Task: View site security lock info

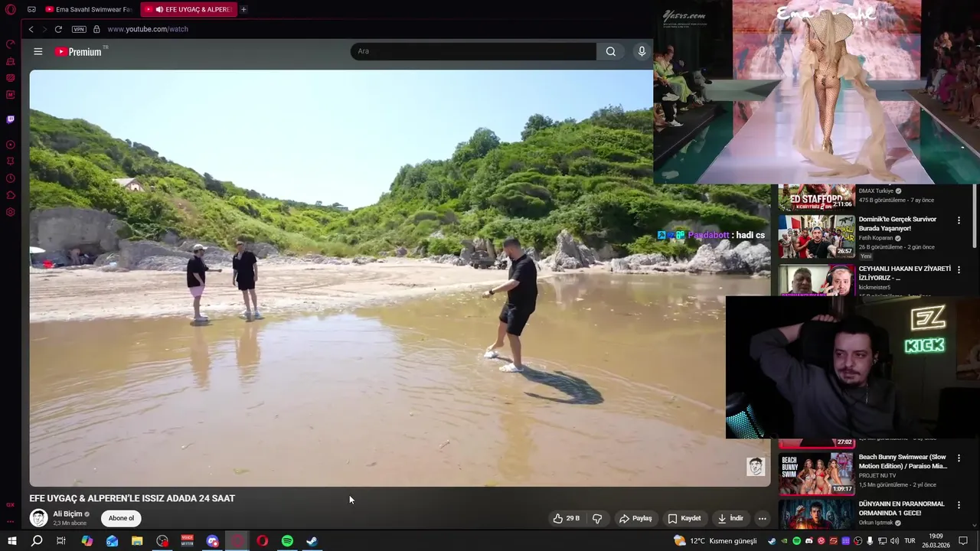Action: click(96, 29)
